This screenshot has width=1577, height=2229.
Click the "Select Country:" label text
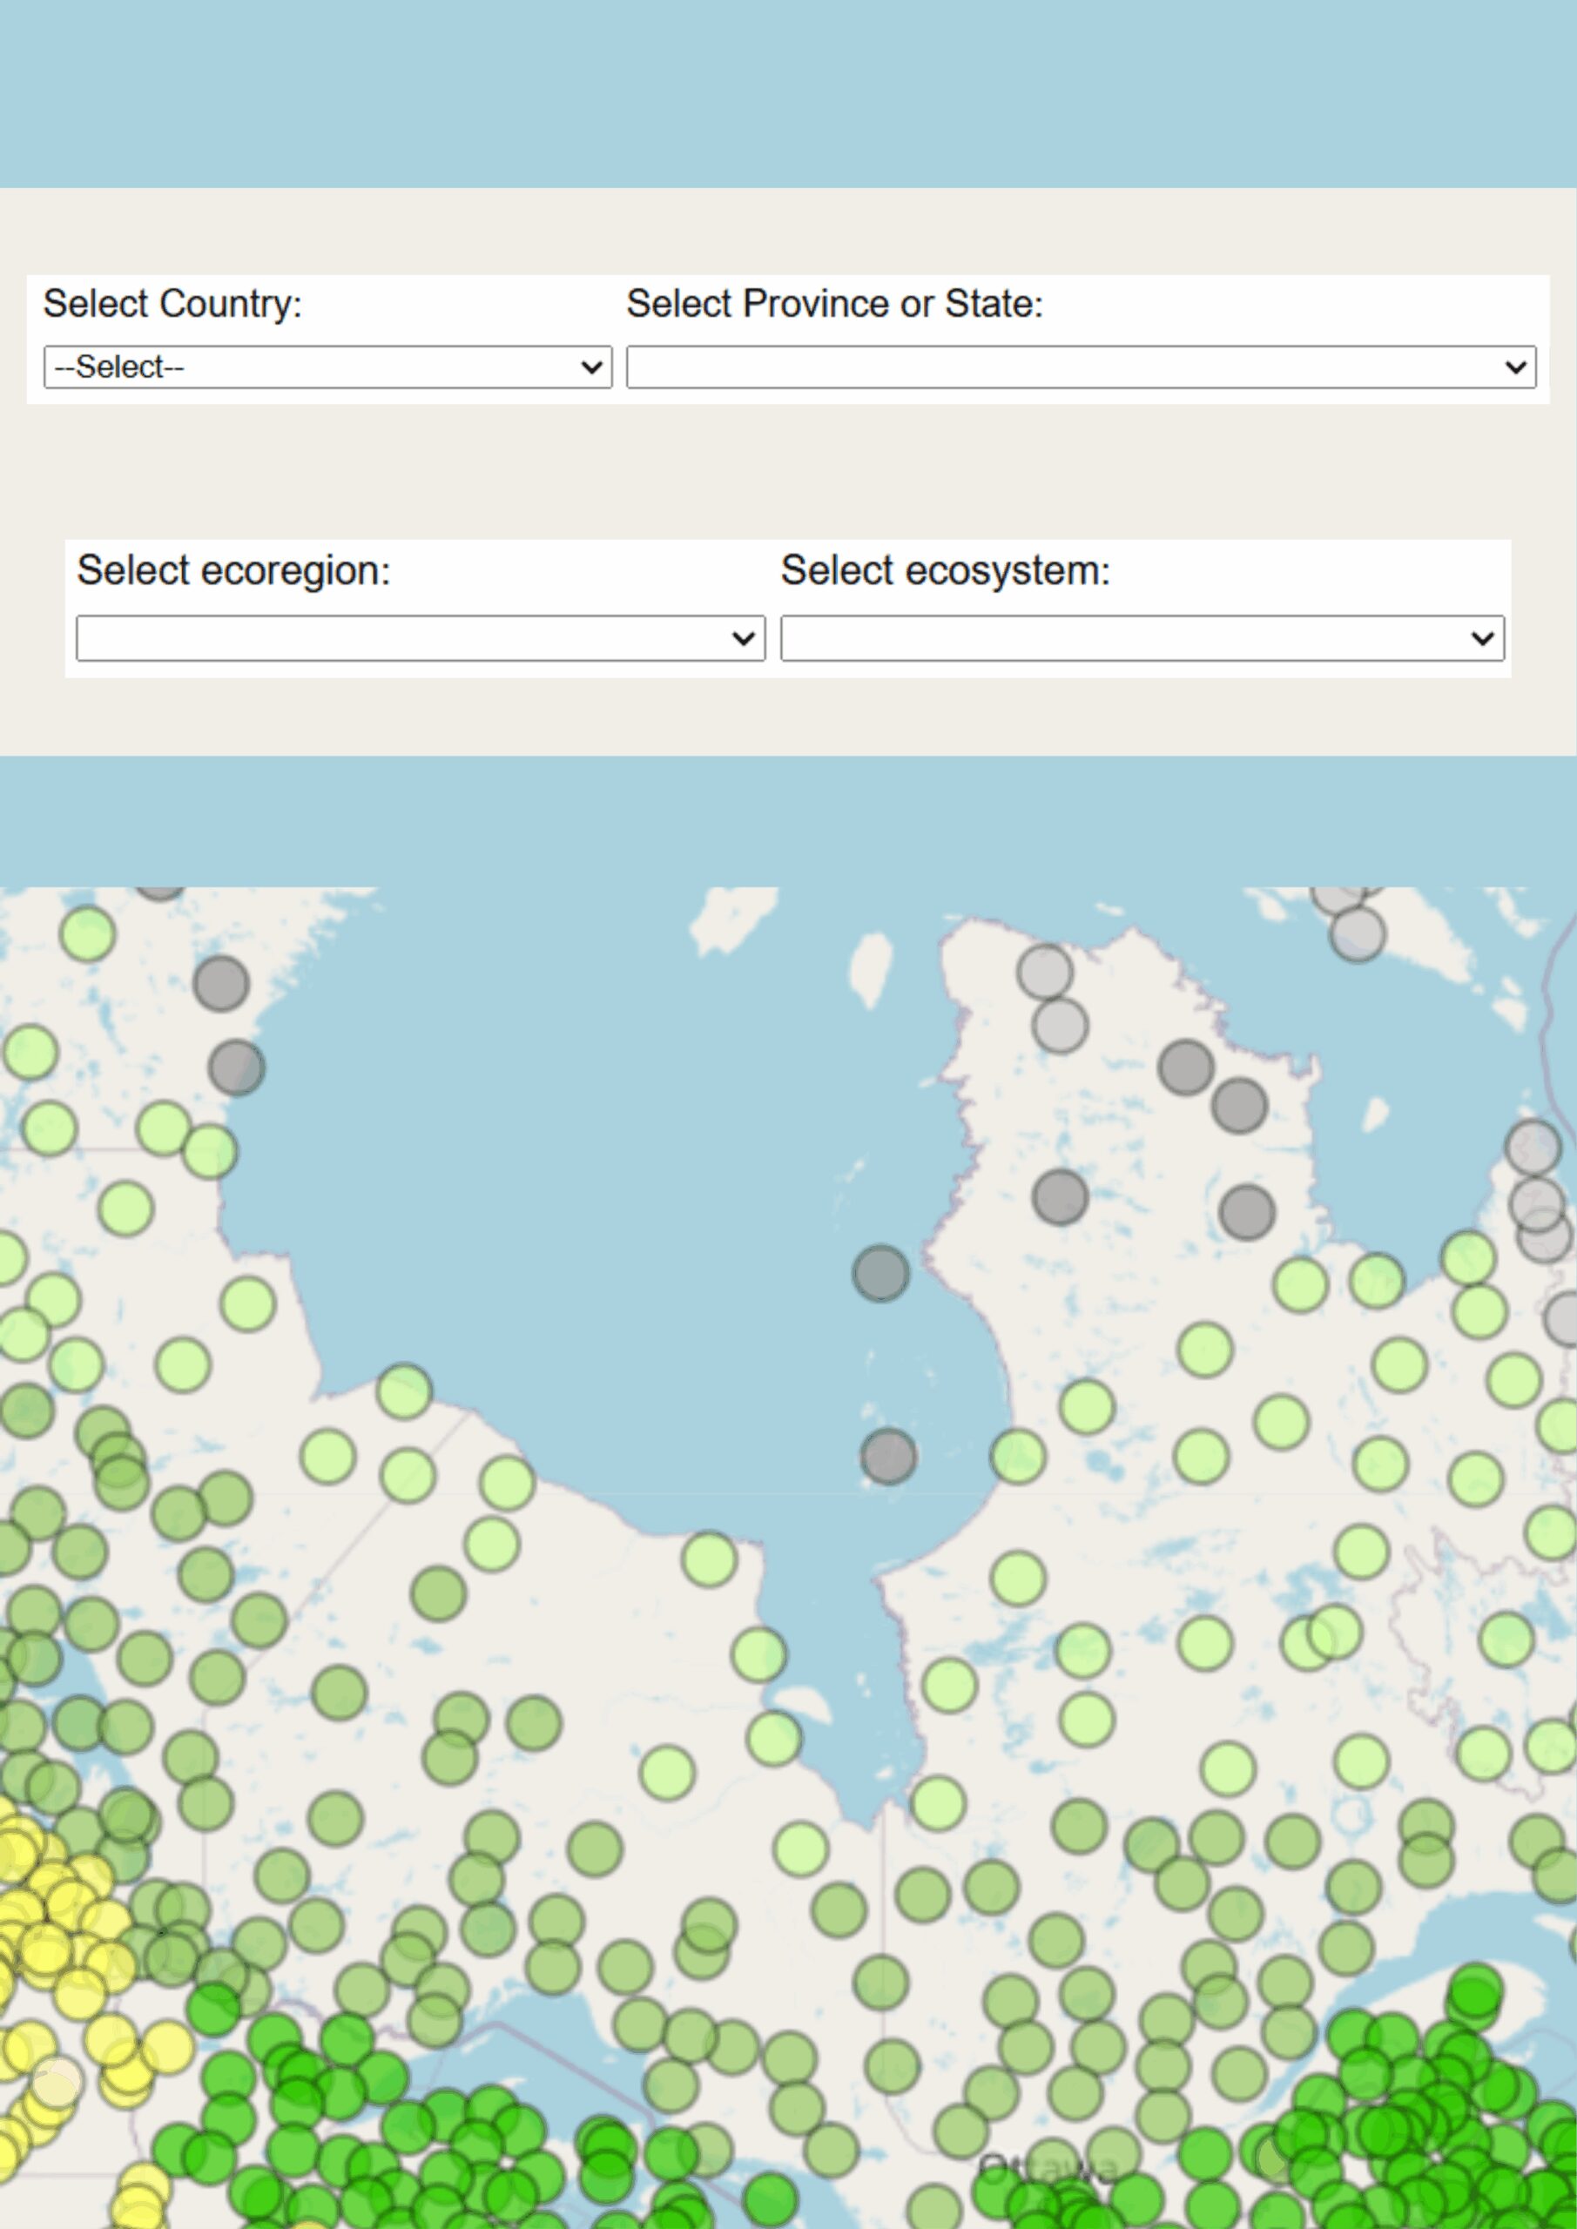[172, 304]
